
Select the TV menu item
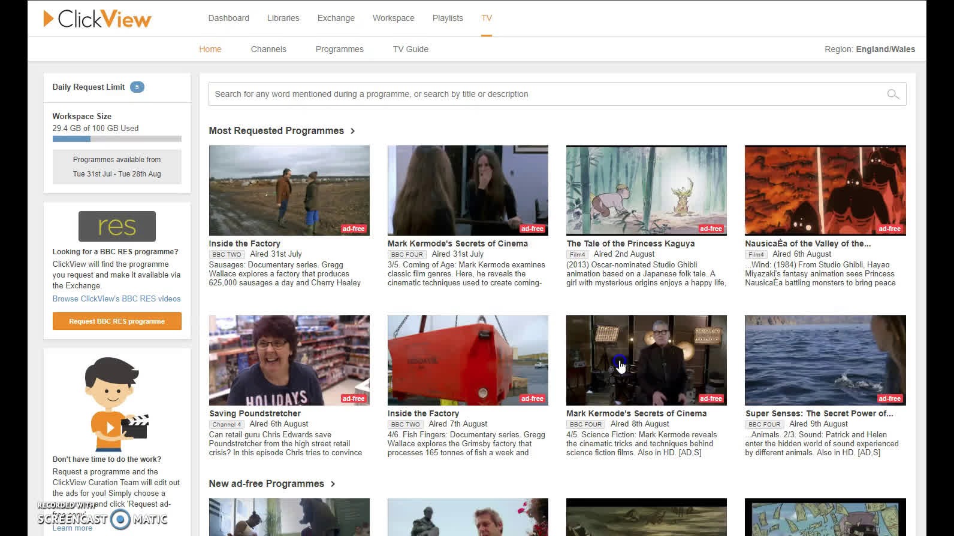click(487, 18)
